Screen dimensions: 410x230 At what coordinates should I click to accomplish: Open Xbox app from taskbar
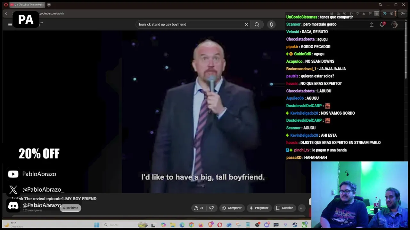click(304, 225)
